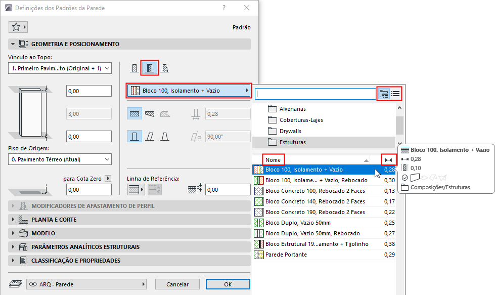Sort composites by thickness column icon

[x=388, y=160]
